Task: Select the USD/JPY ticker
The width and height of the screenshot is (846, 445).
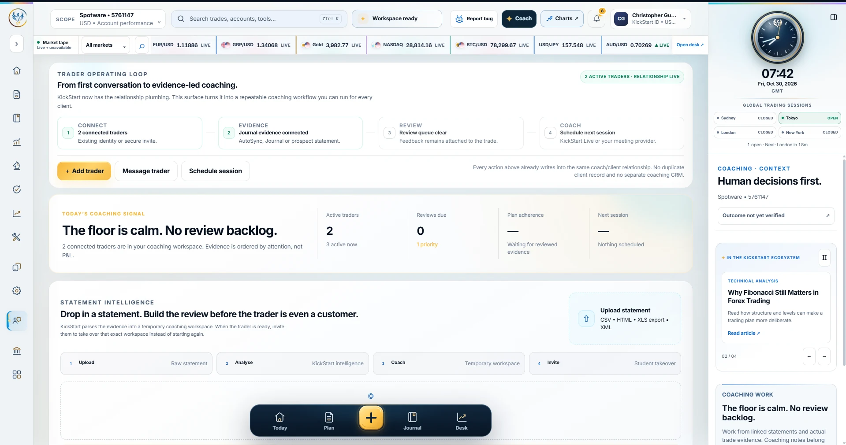Action: point(567,45)
